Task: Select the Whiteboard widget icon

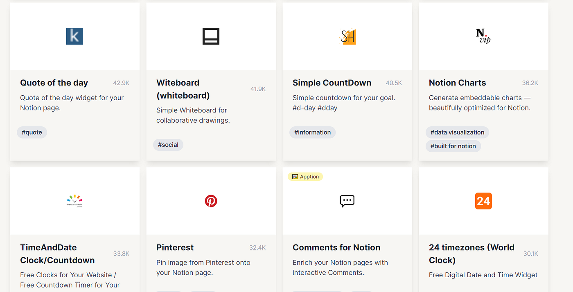Action: pyautogui.click(x=211, y=36)
